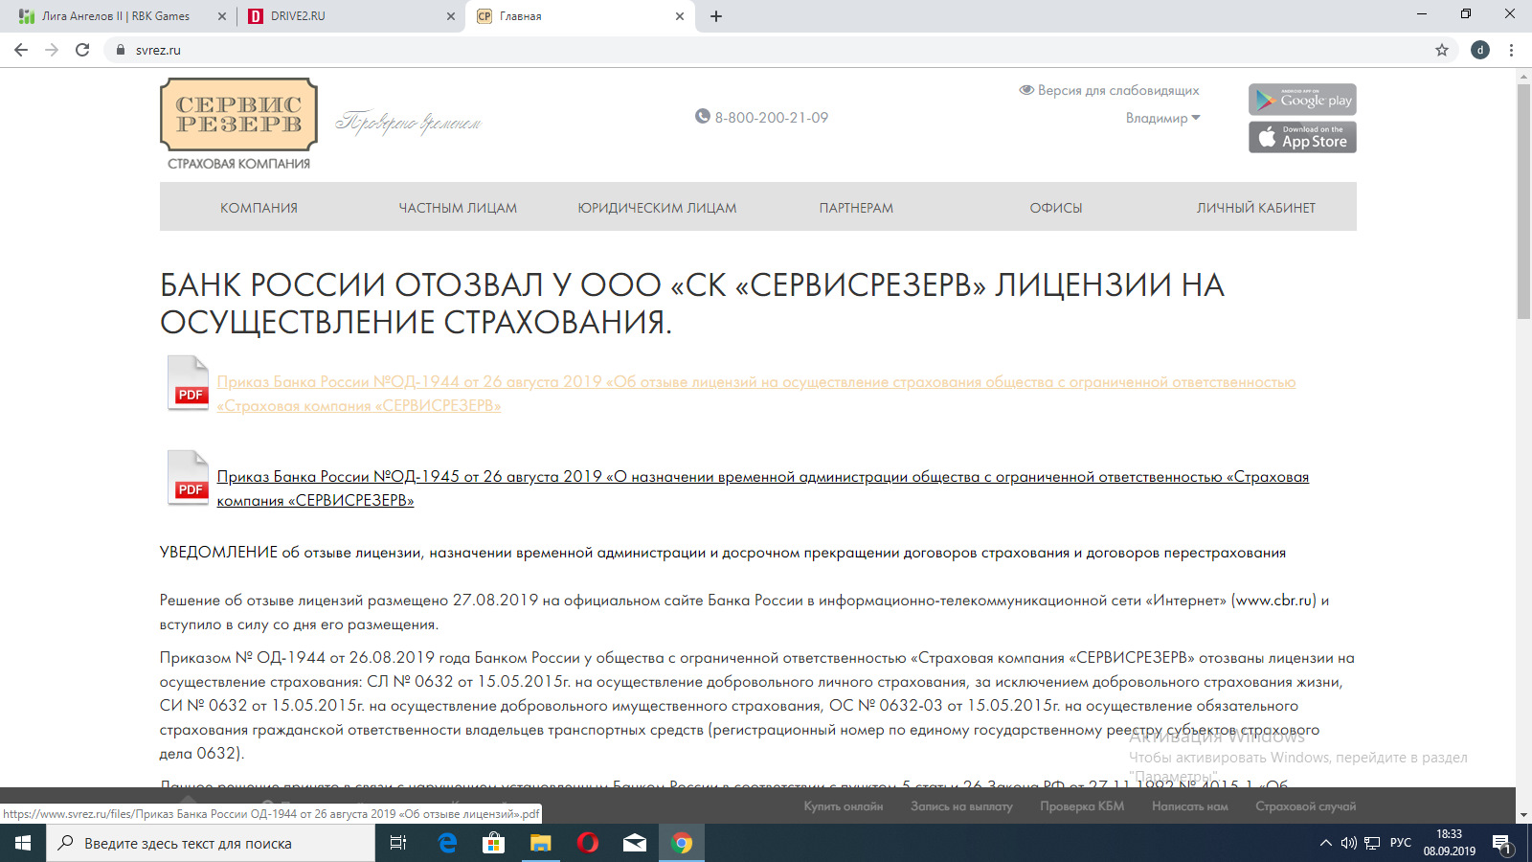Close the Лига Ангелов II tab

[222, 16]
